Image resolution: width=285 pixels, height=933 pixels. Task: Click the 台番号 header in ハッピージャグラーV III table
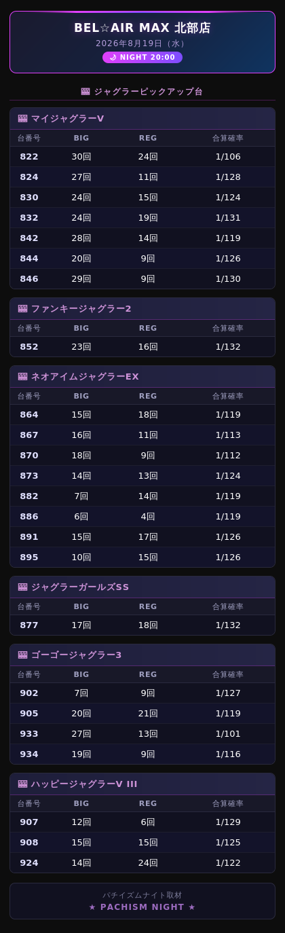tap(29, 803)
